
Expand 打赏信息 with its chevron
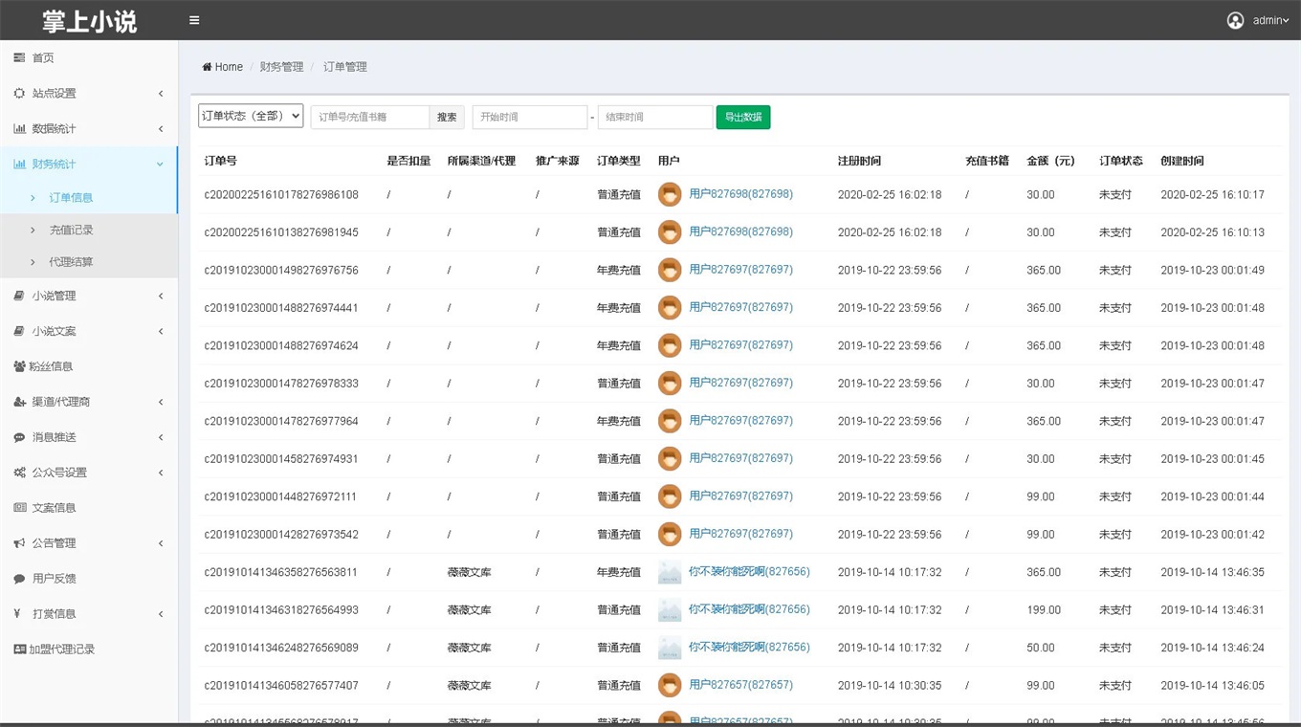161,614
